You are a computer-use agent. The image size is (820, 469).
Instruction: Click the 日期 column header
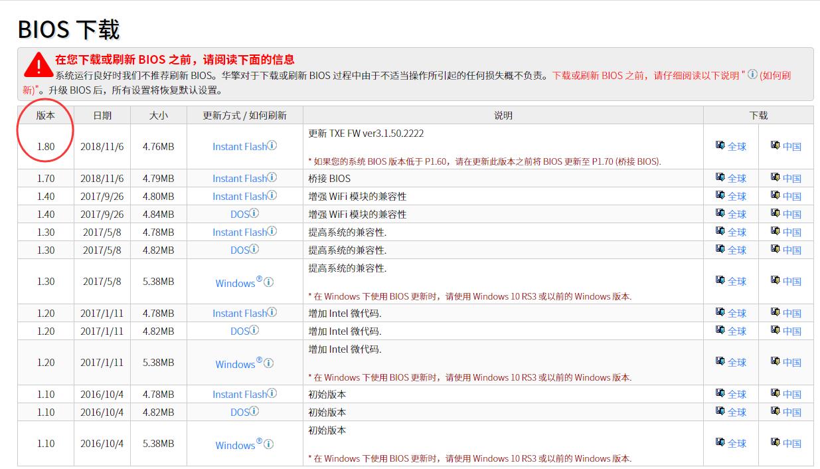[x=103, y=114]
